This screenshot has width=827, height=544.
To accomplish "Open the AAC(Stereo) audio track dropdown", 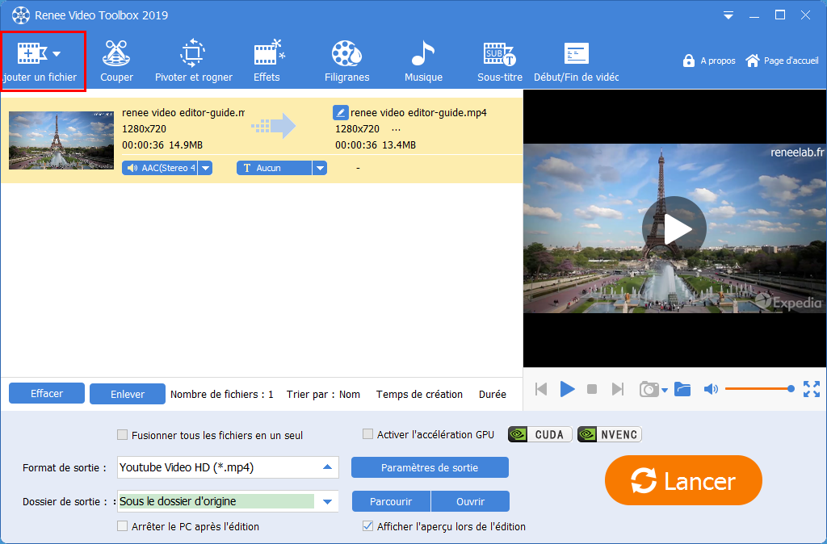I will coord(204,168).
